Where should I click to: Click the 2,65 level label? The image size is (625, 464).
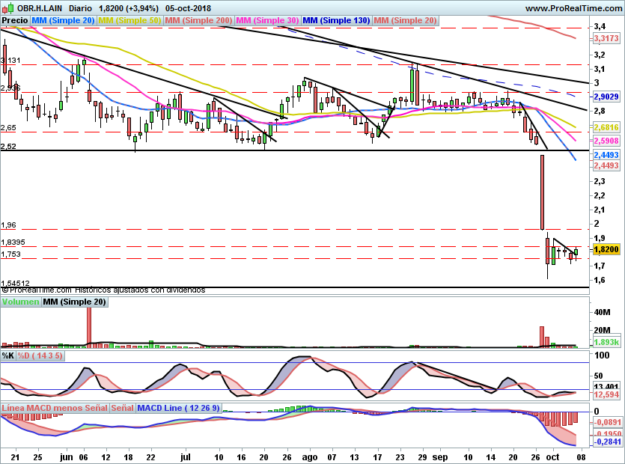pos(8,128)
